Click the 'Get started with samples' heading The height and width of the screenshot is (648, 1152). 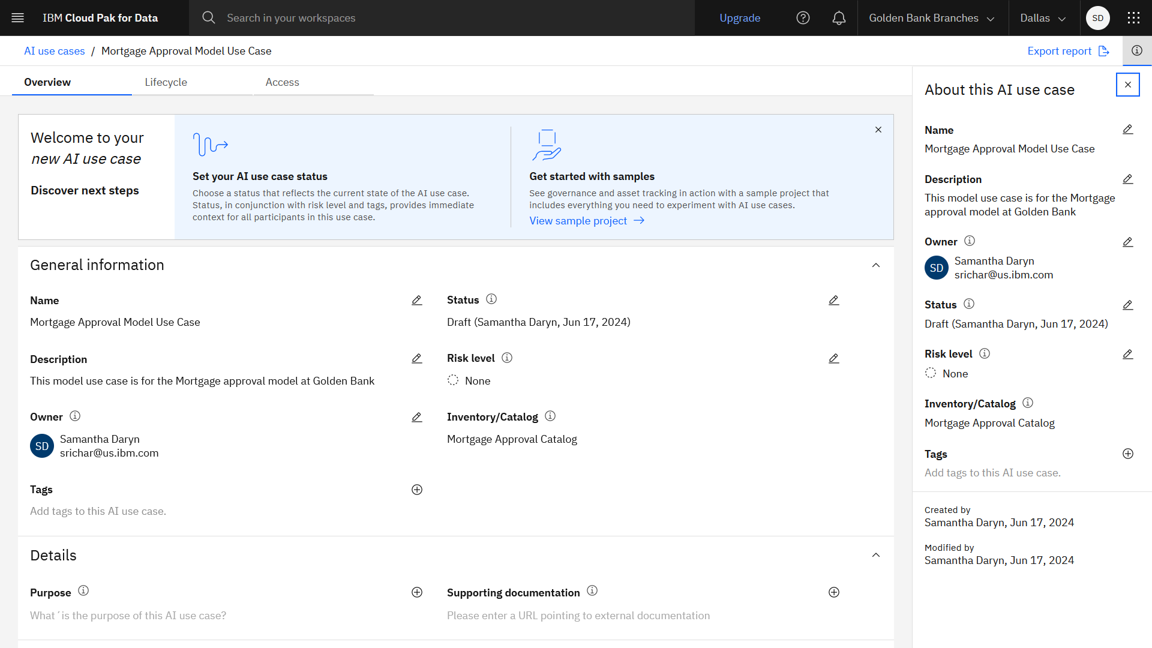[592, 176]
